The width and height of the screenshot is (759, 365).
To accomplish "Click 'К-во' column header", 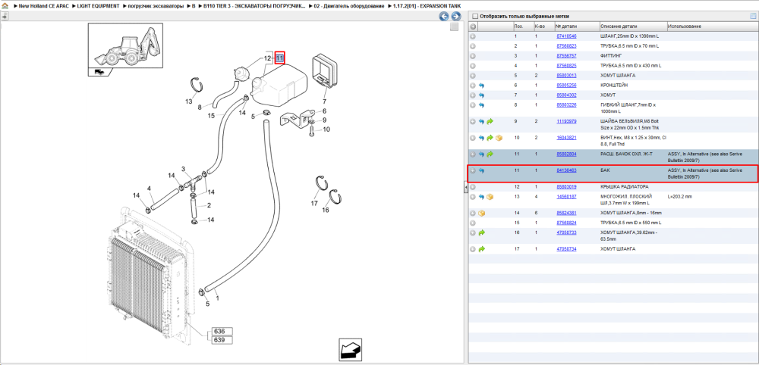I will click(539, 26).
